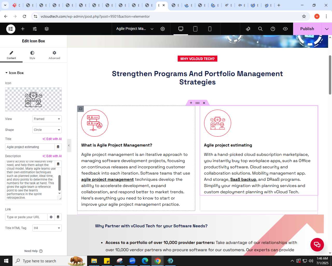Open the What's New megaphone icon

pos(248,29)
